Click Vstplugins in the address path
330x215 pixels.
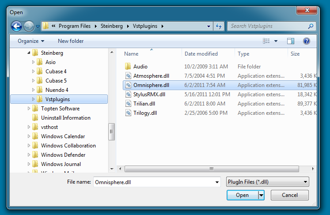coord(145,26)
